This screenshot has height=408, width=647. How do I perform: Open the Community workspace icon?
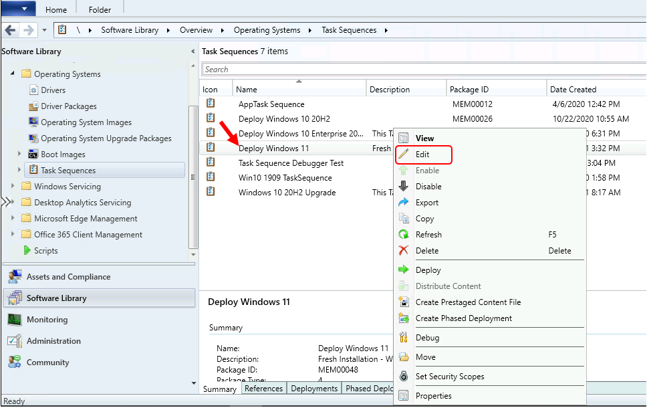(15, 362)
